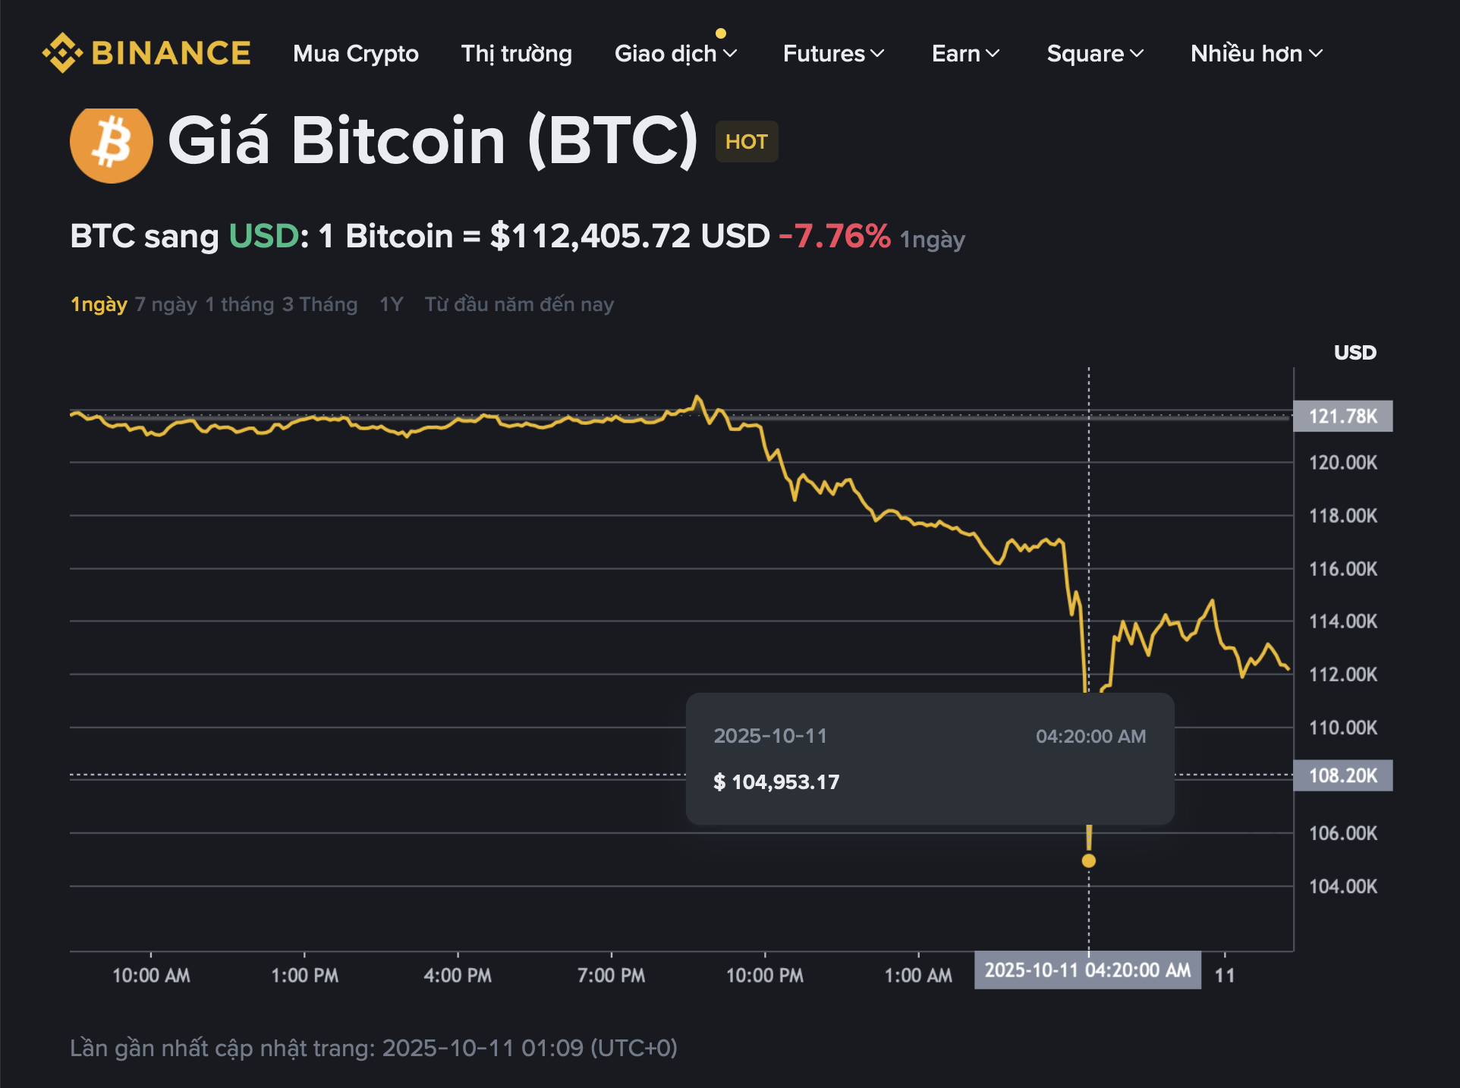The width and height of the screenshot is (1460, 1088).
Task: Click the HOT badge next to the title
Action: (747, 141)
